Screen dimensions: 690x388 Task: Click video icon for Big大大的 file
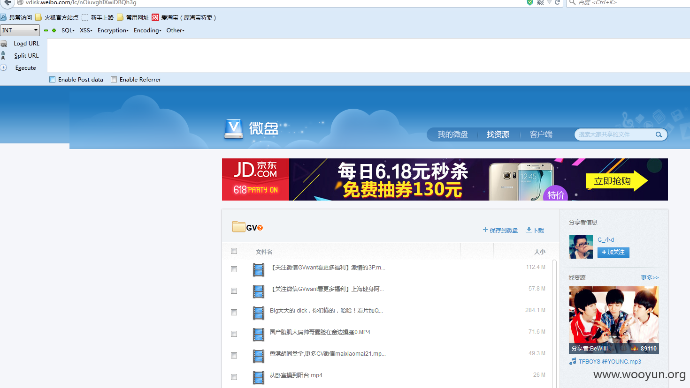(x=259, y=313)
